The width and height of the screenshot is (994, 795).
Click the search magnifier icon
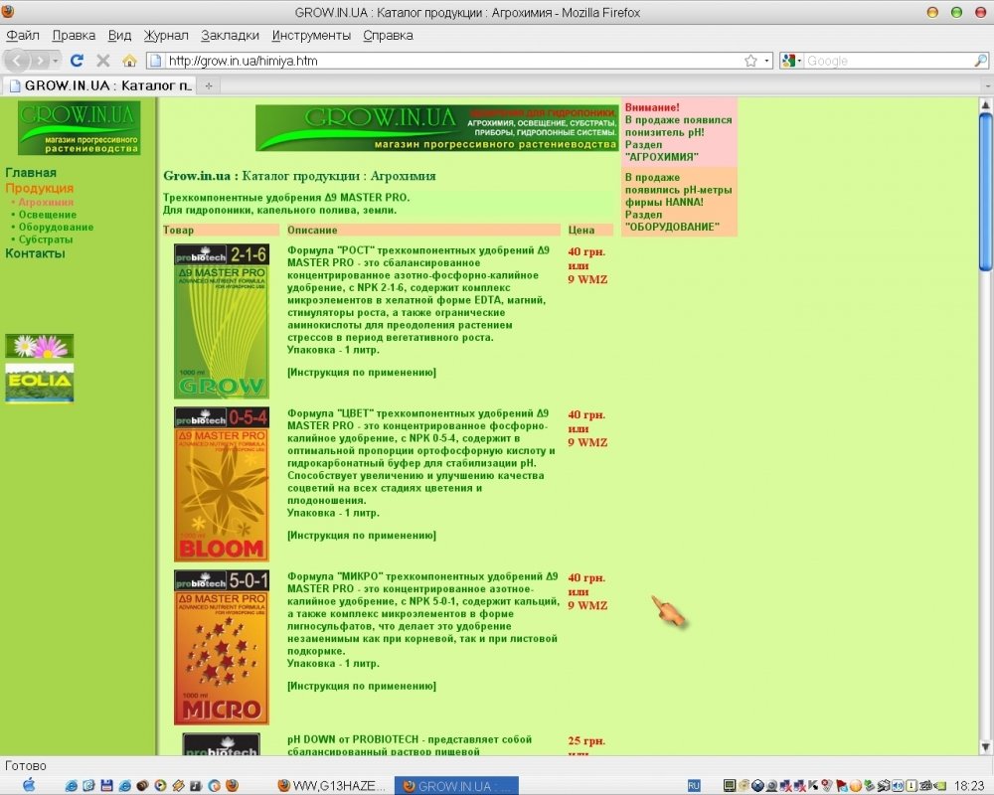coord(980,61)
